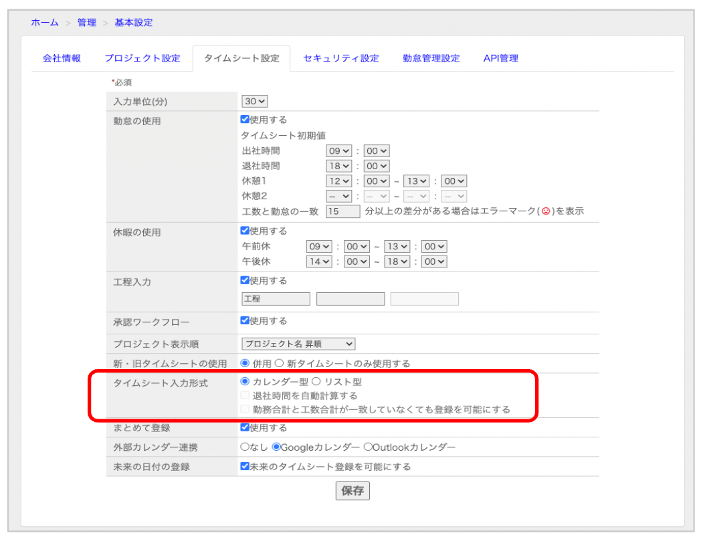Open 午前休 start minute dropdown

[357, 247]
